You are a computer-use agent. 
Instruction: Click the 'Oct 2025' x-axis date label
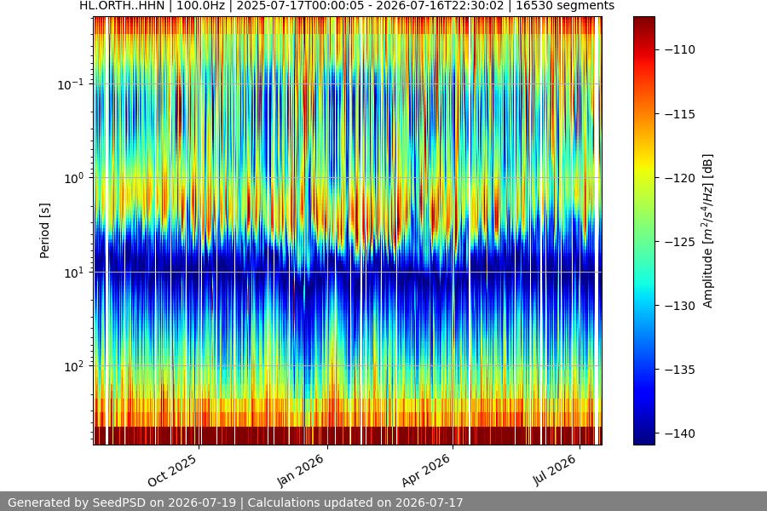tap(172, 470)
